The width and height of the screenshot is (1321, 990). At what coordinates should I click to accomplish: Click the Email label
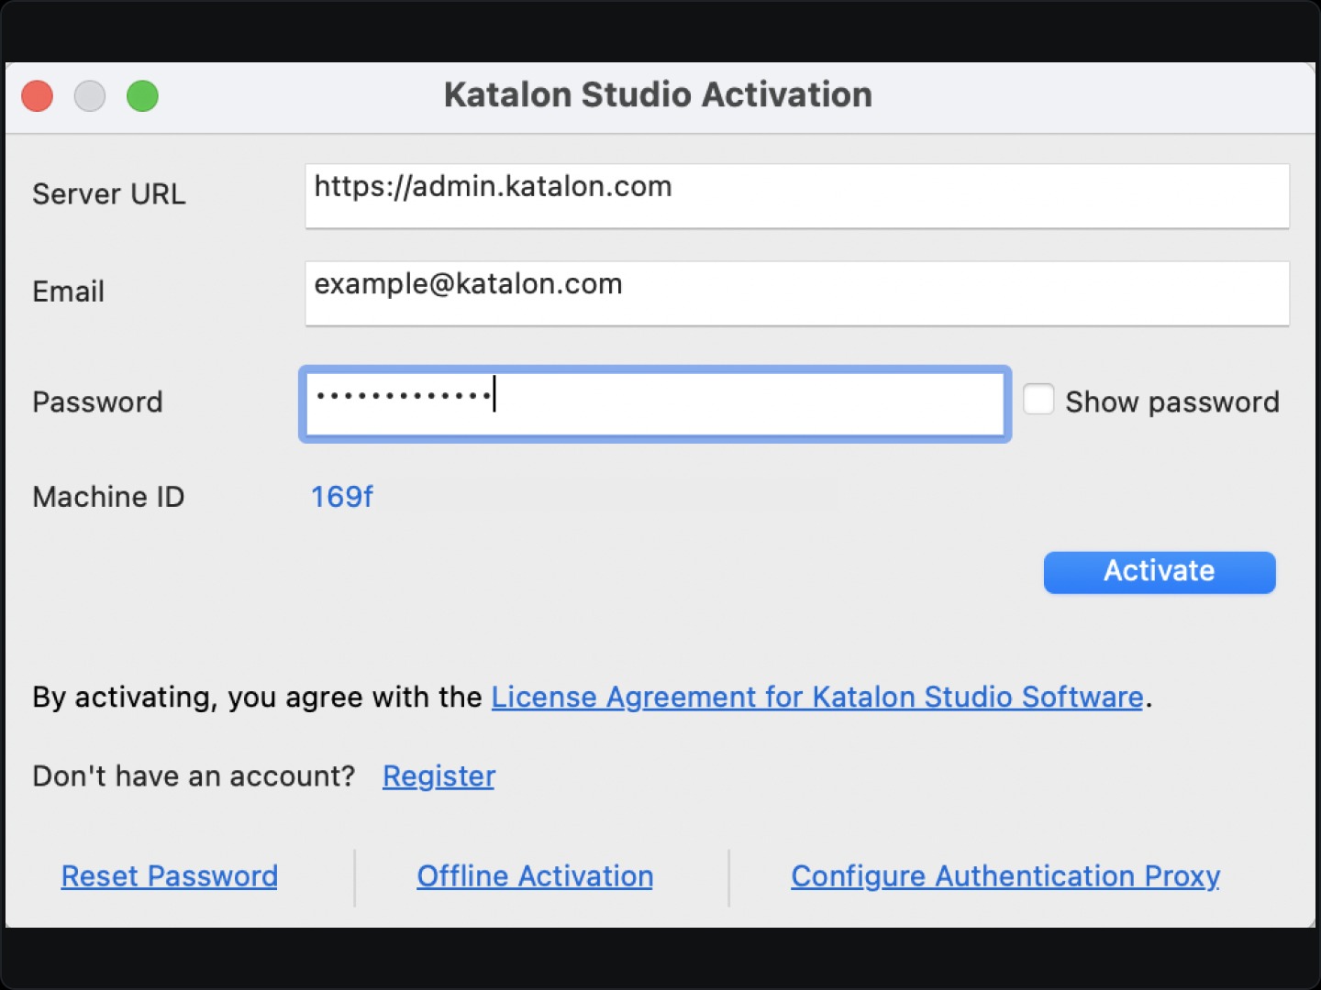coord(68,291)
